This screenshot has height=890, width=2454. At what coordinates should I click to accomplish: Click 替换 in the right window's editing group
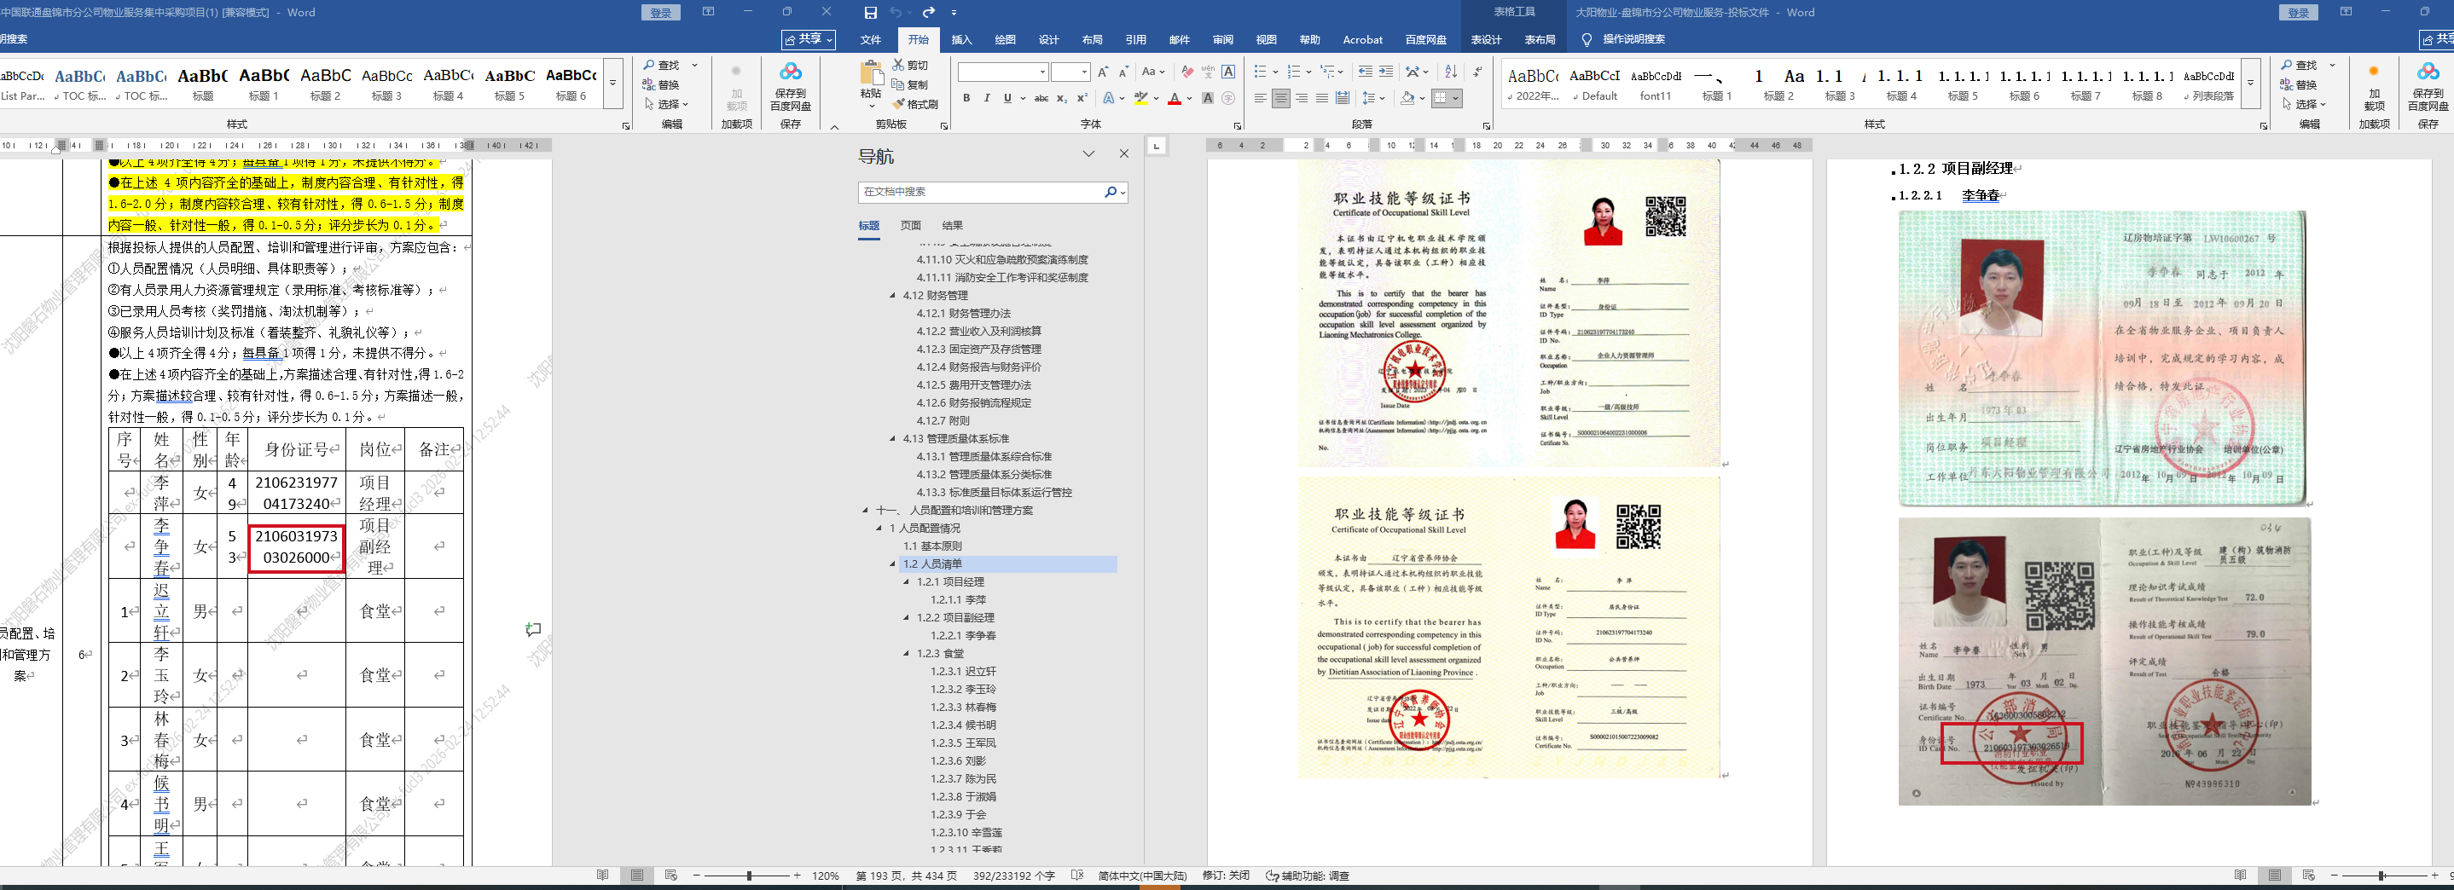coord(2298,84)
